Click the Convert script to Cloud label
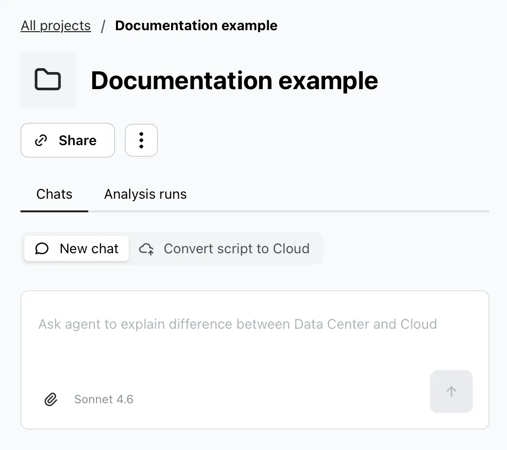Viewport: 507px width, 450px height. (x=237, y=249)
